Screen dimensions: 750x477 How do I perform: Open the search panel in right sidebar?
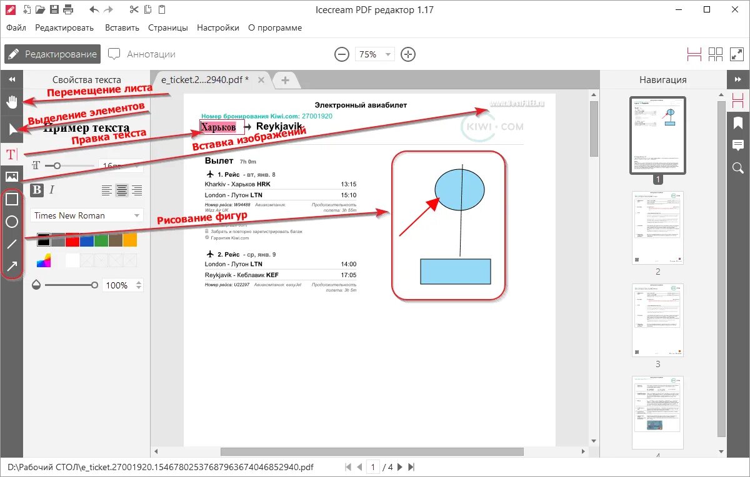(738, 167)
